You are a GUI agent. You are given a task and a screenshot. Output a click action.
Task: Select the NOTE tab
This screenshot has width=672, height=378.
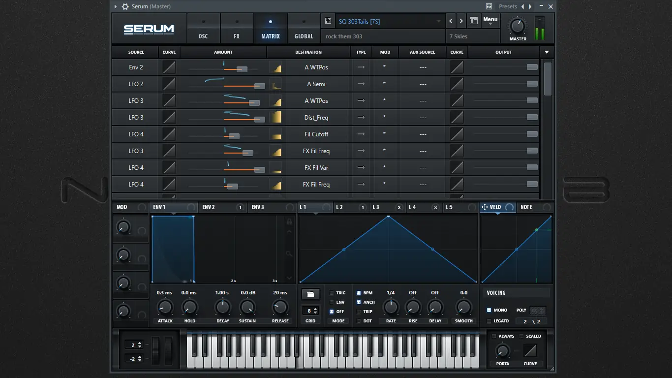tap(534, 207)
